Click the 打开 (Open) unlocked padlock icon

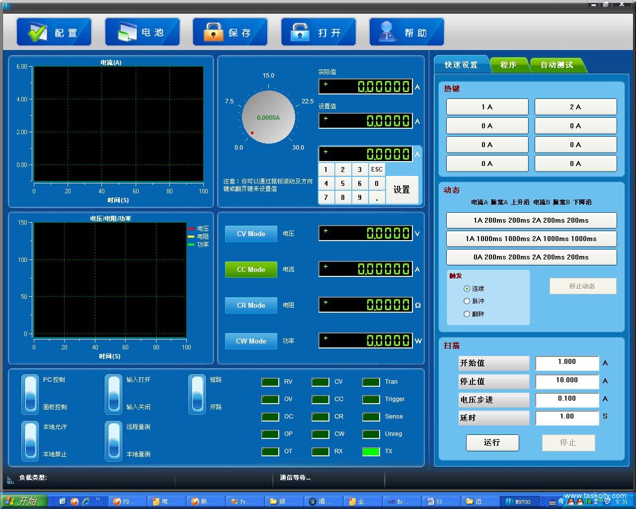[x=300, y=32]
